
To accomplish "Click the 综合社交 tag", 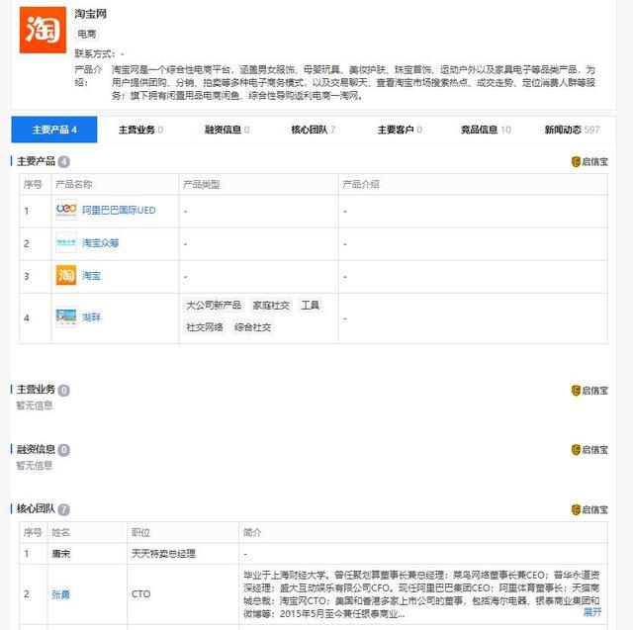I will pyautogui.click(x=252, y=327).
